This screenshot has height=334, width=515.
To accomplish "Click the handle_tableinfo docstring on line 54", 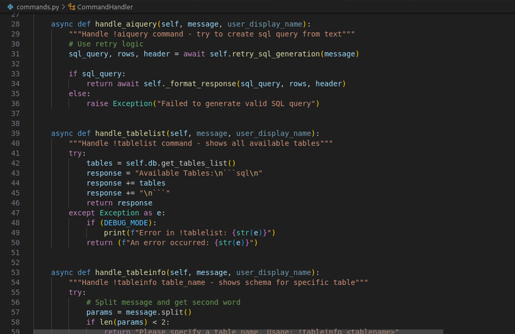I will tap(219, 282).
